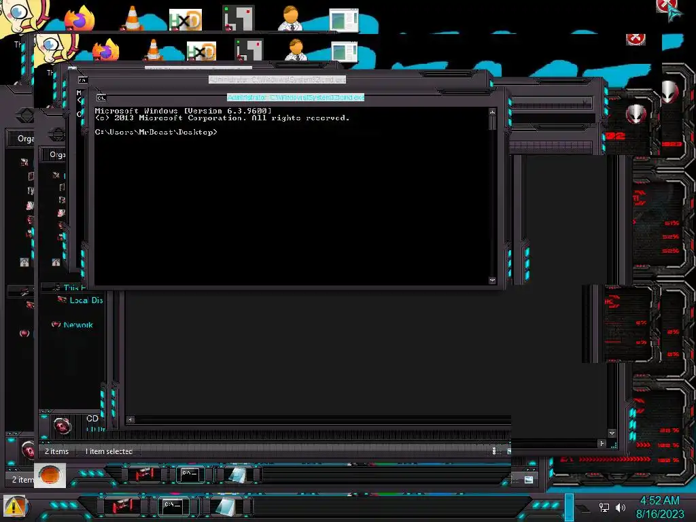Open the gray maze-pattern app icon, nested copy

(x=249, y=50)
